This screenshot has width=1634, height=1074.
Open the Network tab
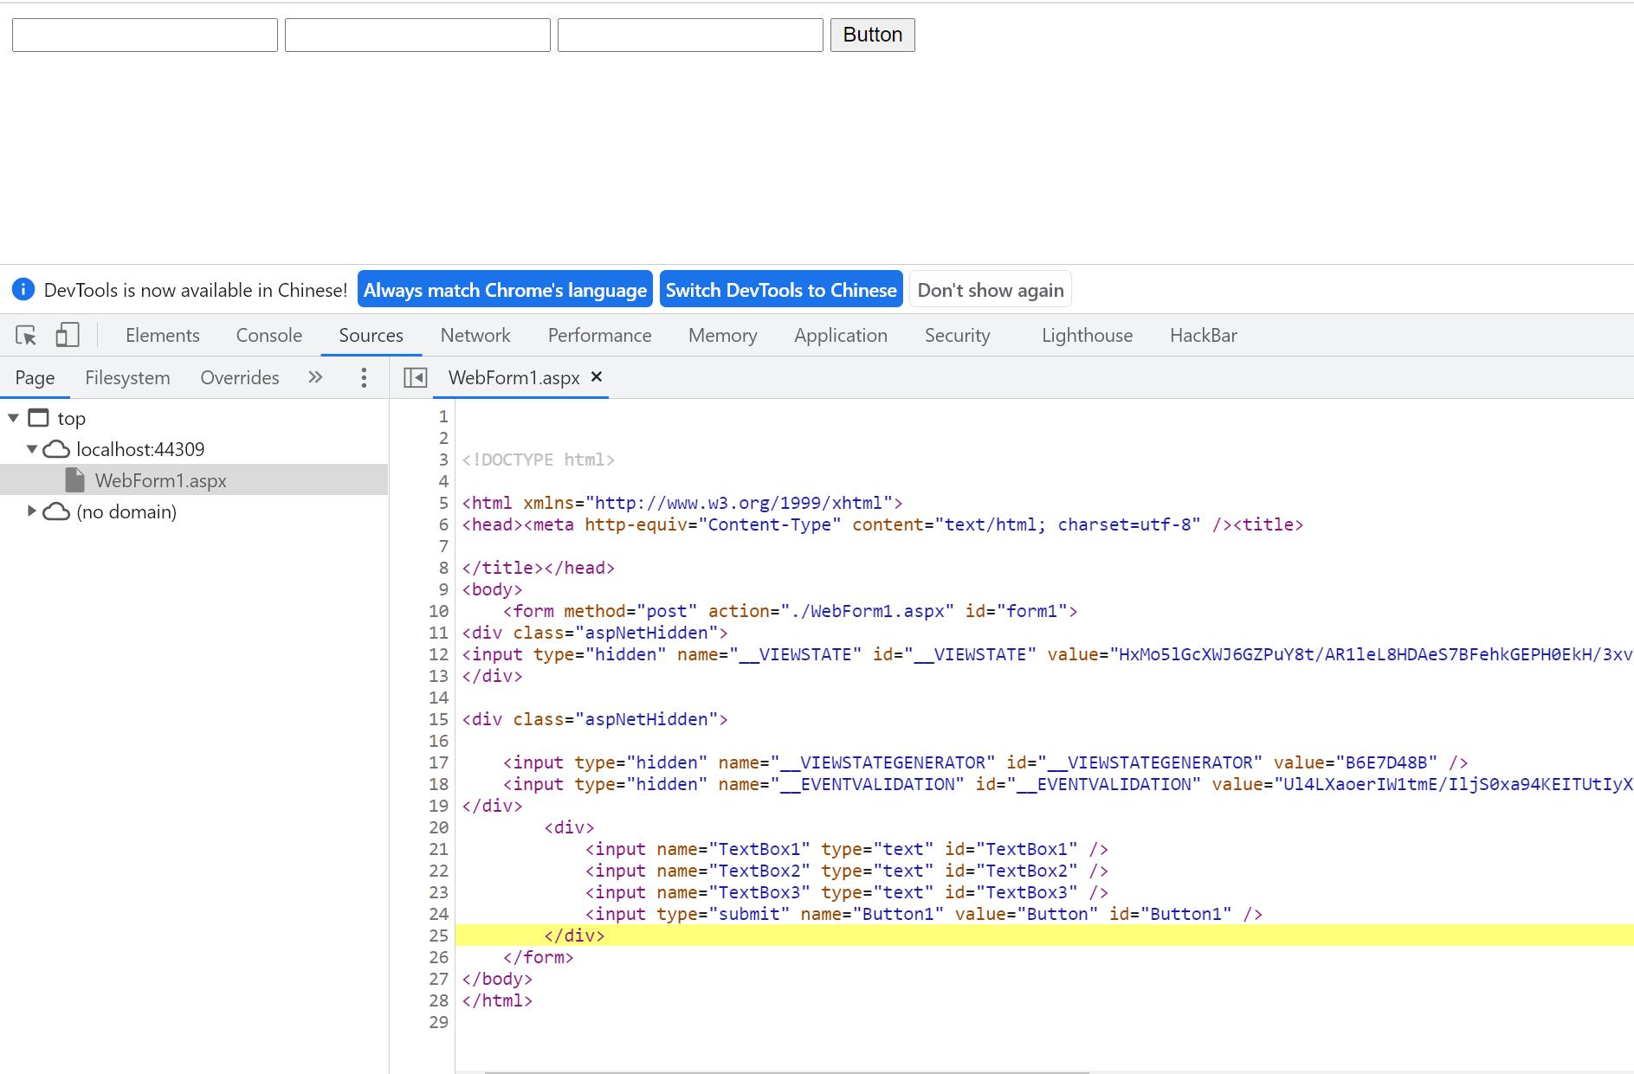click(x=475, y=335)
